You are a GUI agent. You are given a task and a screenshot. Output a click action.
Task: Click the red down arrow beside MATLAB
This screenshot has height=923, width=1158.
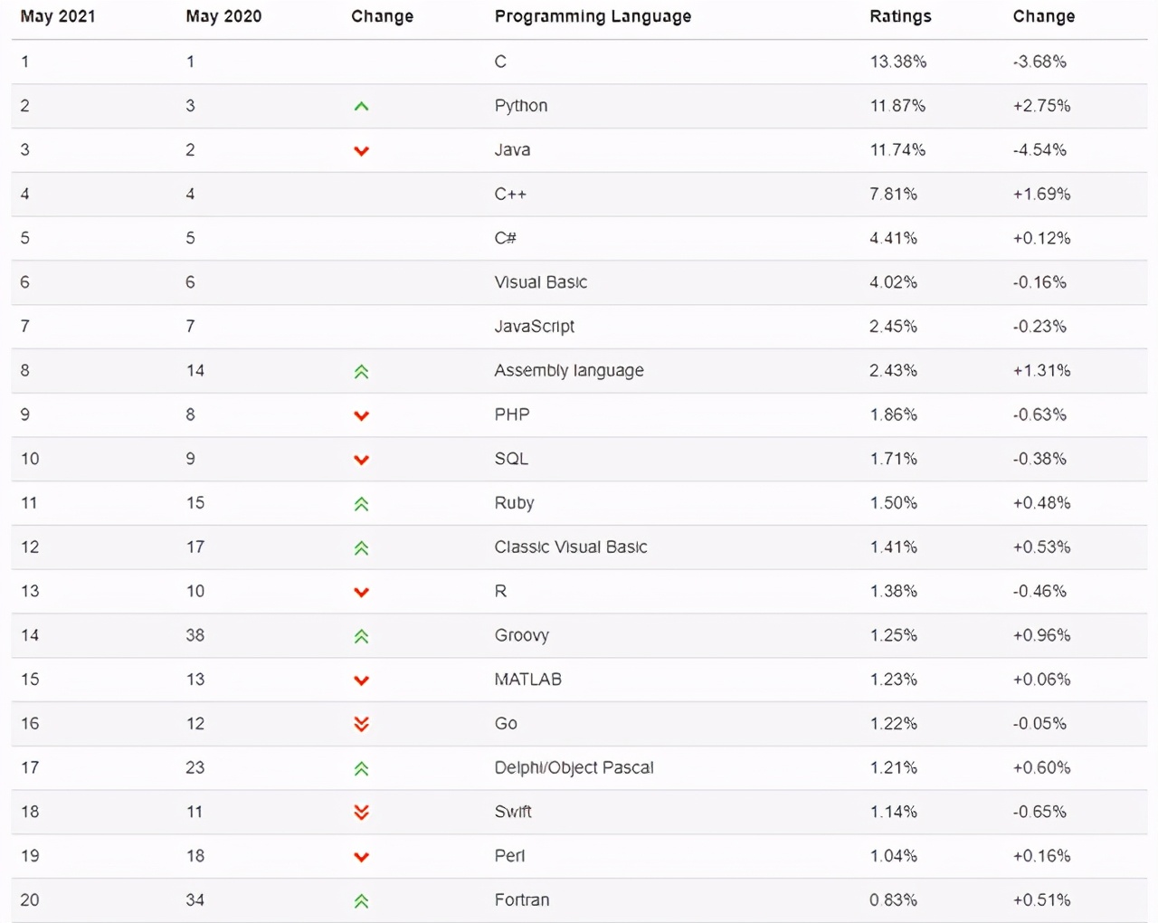[361, 680]
